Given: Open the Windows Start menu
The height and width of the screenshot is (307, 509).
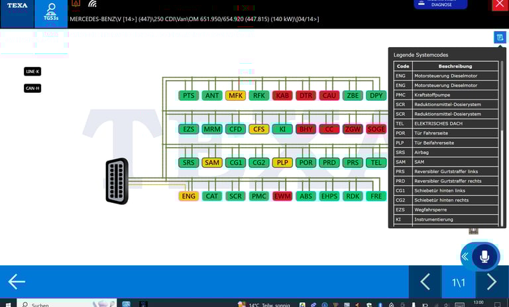Looking at the screenshot, I should click(x=8, y=304).
